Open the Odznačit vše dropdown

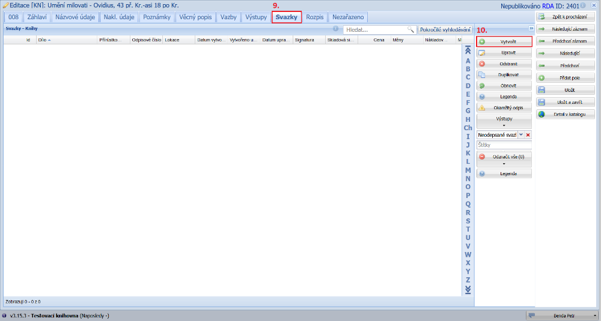[x=504, y=163]
